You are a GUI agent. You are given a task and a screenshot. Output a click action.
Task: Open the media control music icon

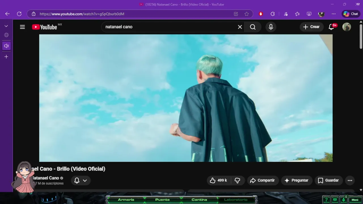tap(286, 14)
